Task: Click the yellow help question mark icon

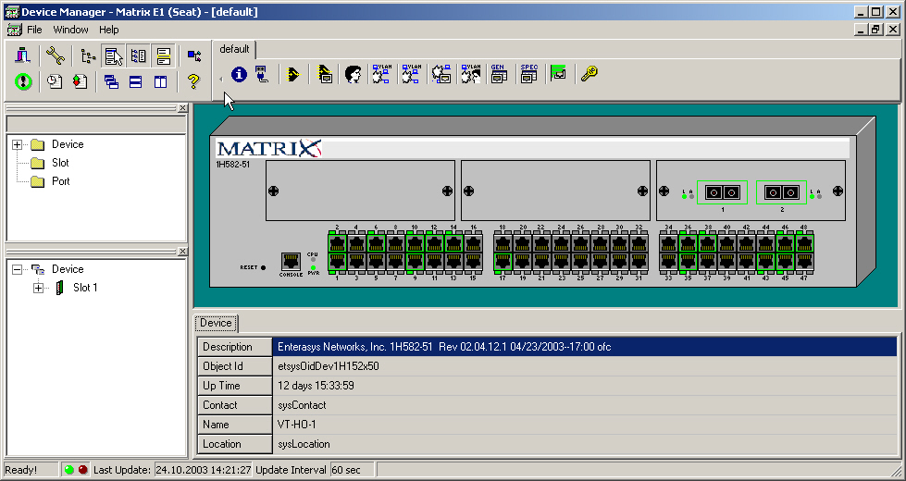Action: (x=192, y=81)
